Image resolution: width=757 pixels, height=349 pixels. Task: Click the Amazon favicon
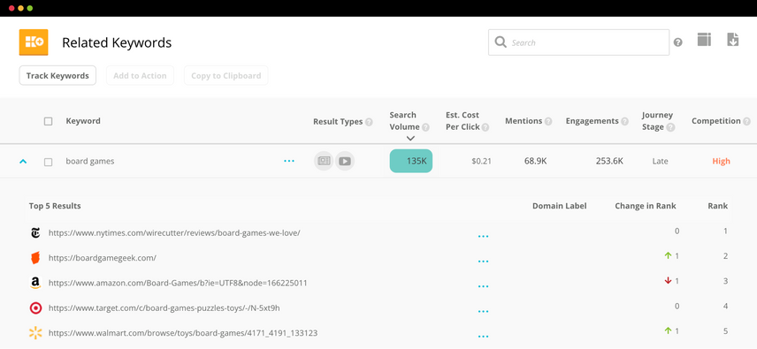(35, 283)
